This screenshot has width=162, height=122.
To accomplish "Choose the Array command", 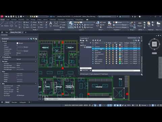I will point(40,27).
